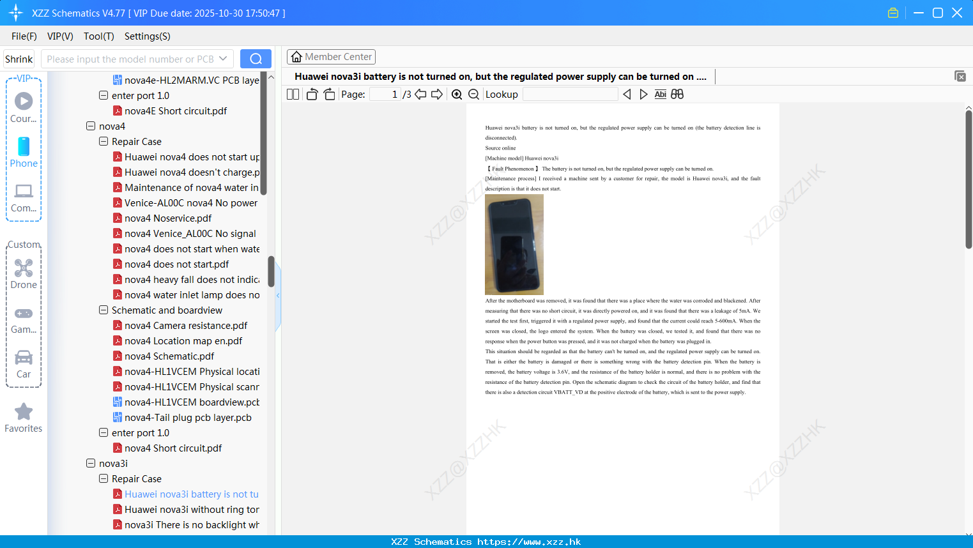This screenshot has width=973, height=548.
Task: Find next lookup match triangle
Action: tap(643, 94)
